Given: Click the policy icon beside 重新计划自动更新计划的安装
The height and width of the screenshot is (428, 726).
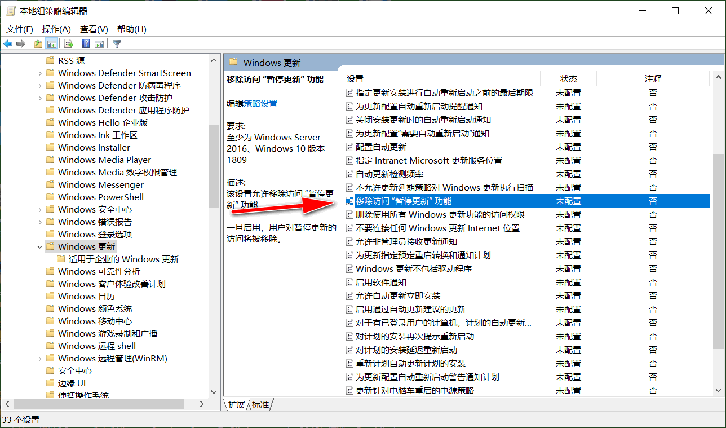Looking at the screenshot, I should point(349,363).
